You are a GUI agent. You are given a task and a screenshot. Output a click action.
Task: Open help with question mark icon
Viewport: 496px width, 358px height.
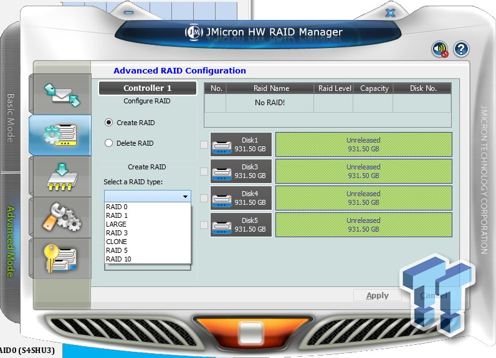point(461,49)
